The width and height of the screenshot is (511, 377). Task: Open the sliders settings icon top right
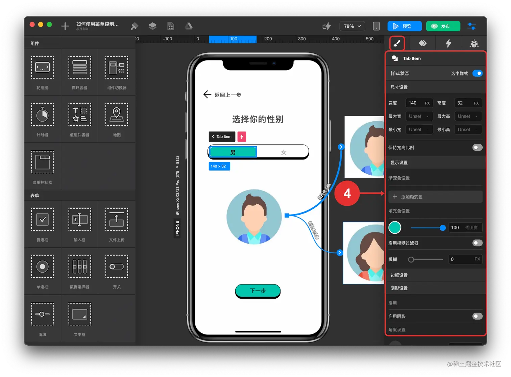(471, 26)
